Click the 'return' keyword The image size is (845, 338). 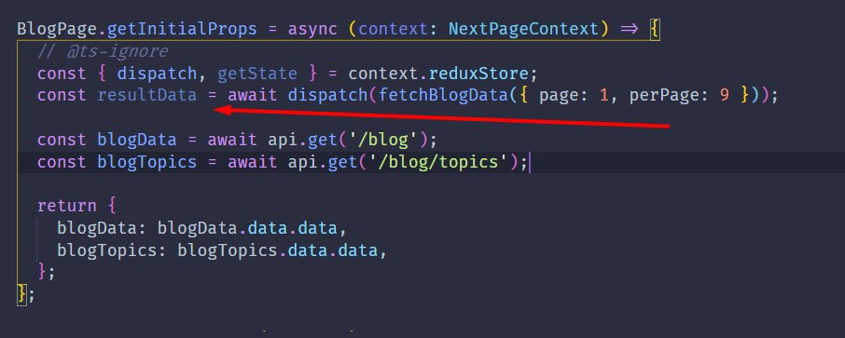point(67,206)
